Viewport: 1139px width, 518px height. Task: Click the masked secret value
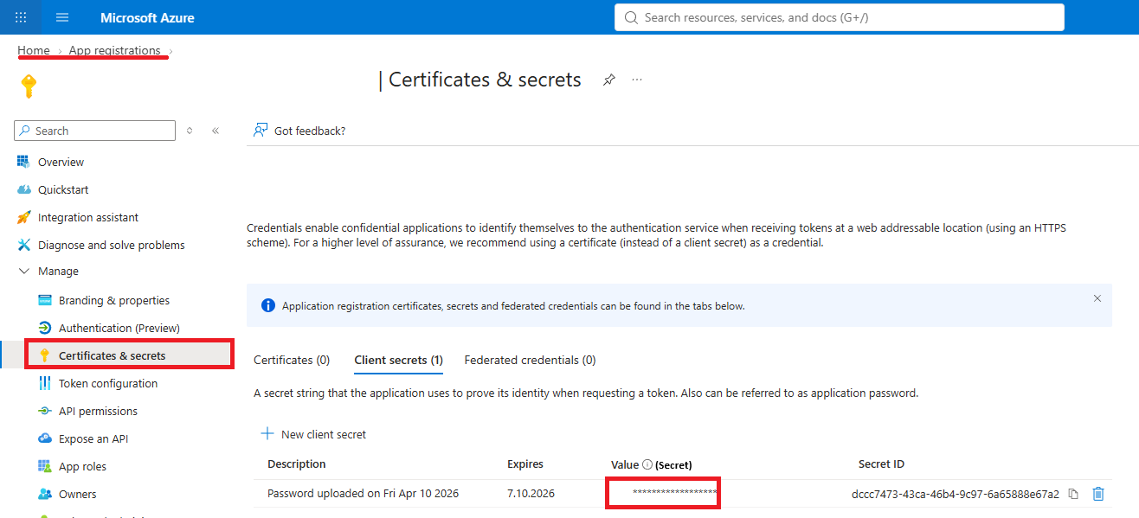coord(675,493)
